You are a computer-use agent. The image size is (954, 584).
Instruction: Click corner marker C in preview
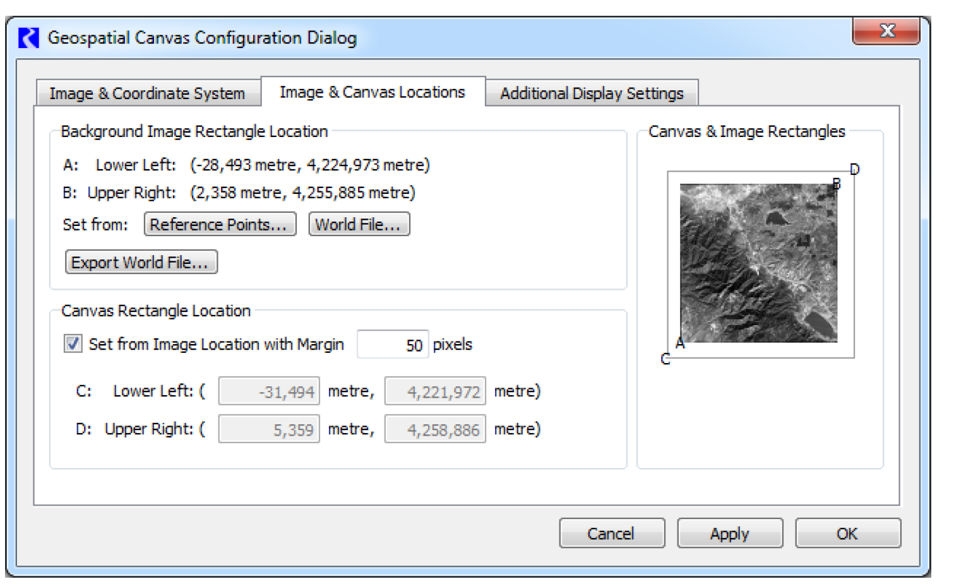[665, 359]
